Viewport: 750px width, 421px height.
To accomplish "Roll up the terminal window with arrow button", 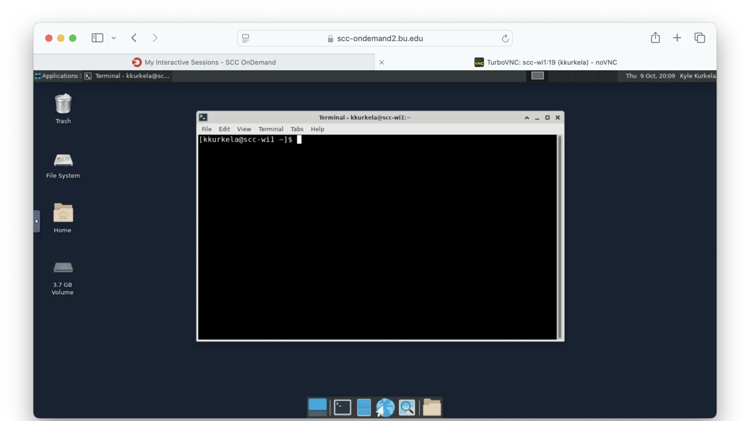I will [x=527, y=117].
